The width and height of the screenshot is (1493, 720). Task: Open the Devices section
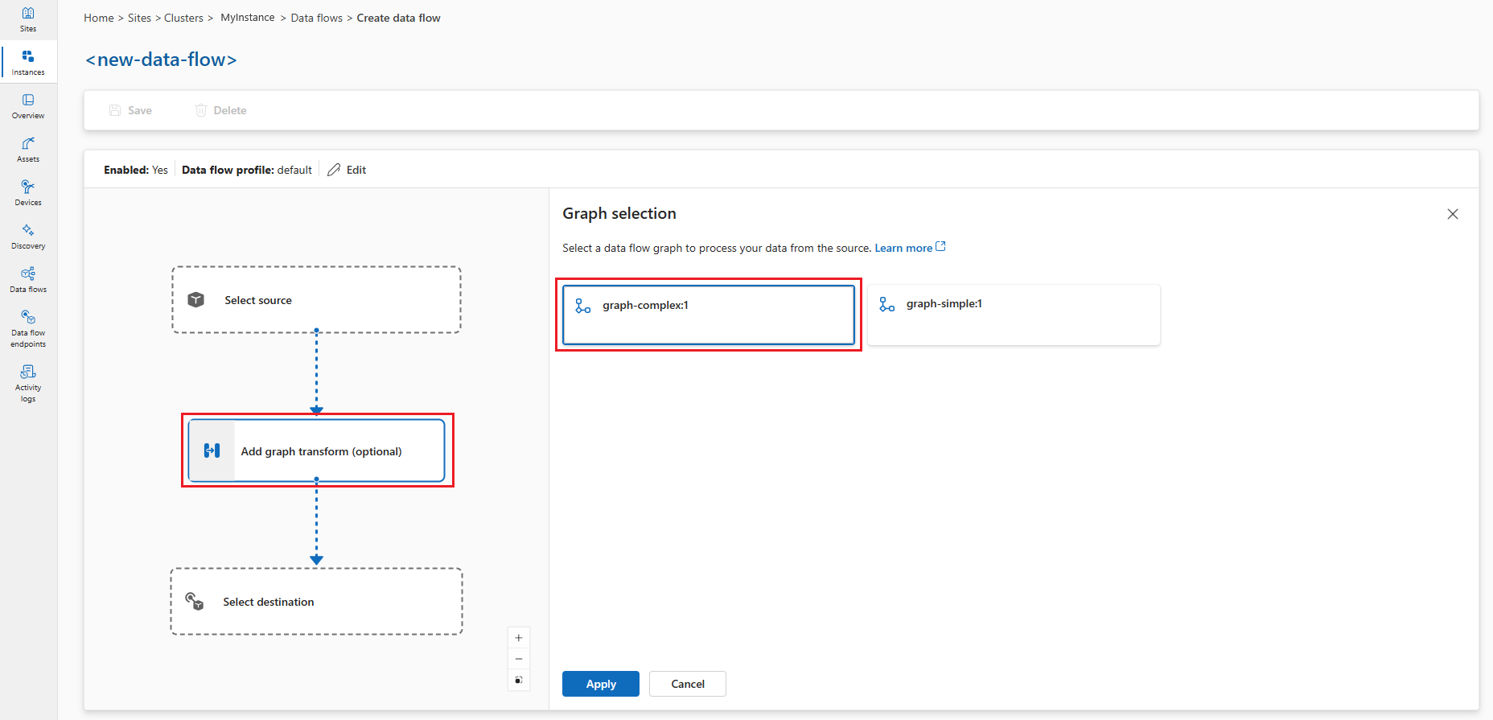(28, 192)
